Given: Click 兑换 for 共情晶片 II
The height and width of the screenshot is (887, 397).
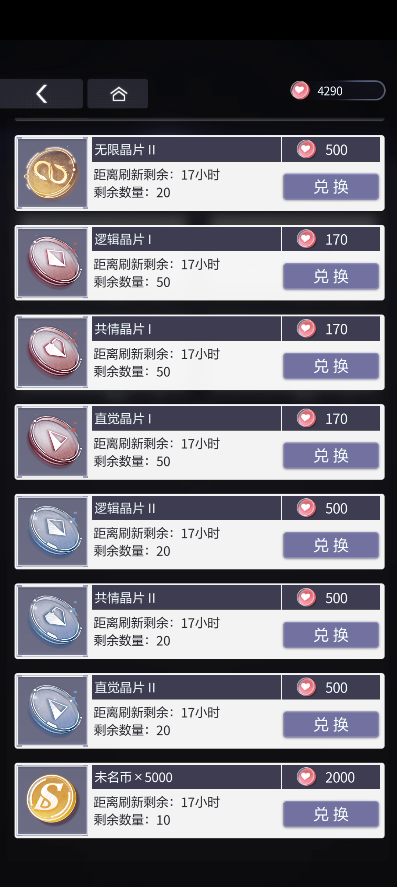Looking at the screenshot, I should tap(331, 635).
